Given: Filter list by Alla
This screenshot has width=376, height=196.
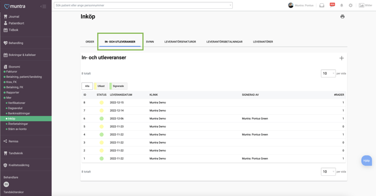Looking at the screenshot, I should pos(87,86).
